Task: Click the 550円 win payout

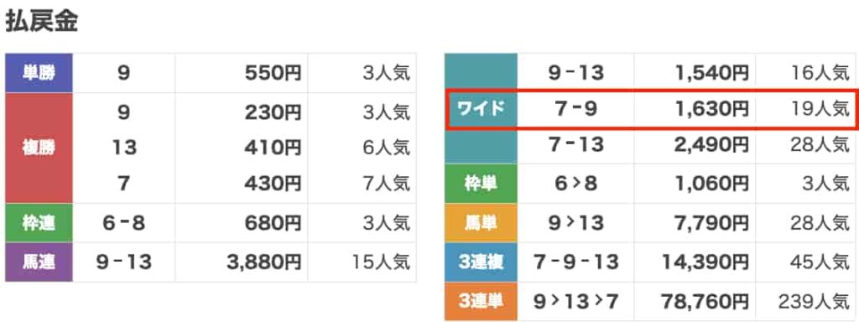Action: (x=273, y=73)
